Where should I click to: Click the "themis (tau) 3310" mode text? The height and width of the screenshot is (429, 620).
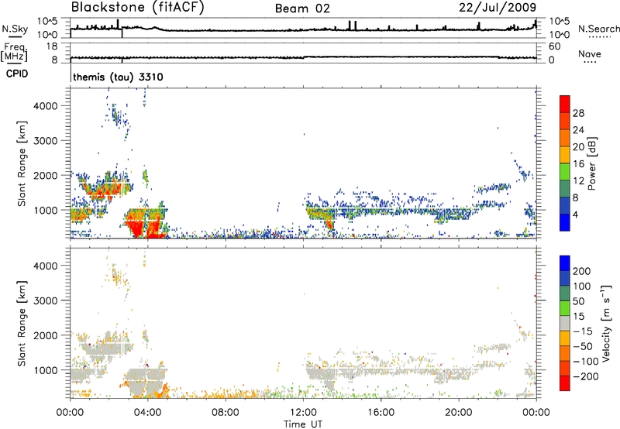[119, 77]
